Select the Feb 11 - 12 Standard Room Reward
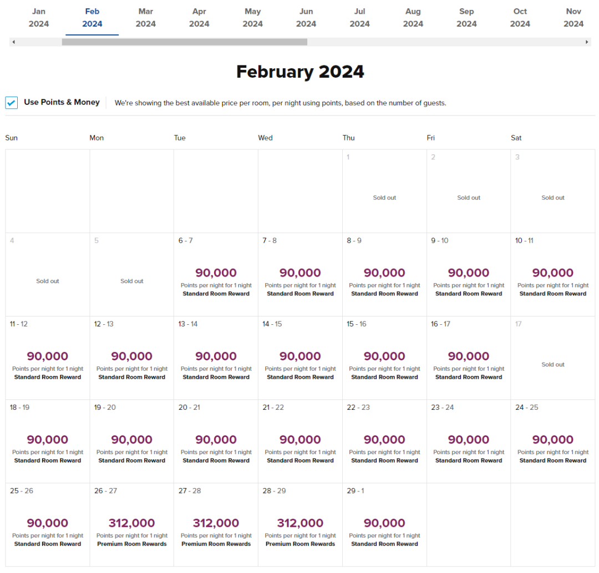 (x=48, y=358)
